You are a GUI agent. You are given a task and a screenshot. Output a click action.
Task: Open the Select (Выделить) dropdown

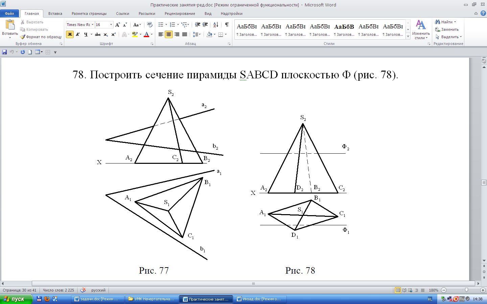[x=448, y=37]
